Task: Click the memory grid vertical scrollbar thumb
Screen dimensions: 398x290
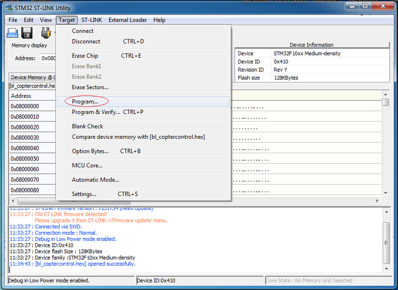Action: (386, 102)
